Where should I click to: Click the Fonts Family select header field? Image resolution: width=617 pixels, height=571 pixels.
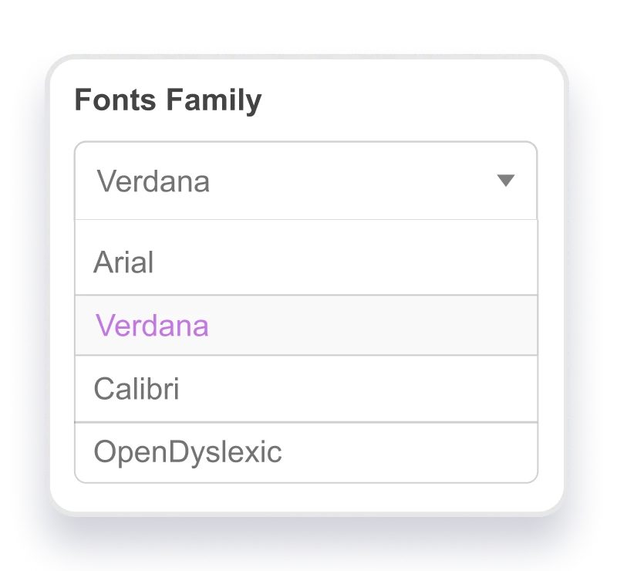(x=305, y=181)
